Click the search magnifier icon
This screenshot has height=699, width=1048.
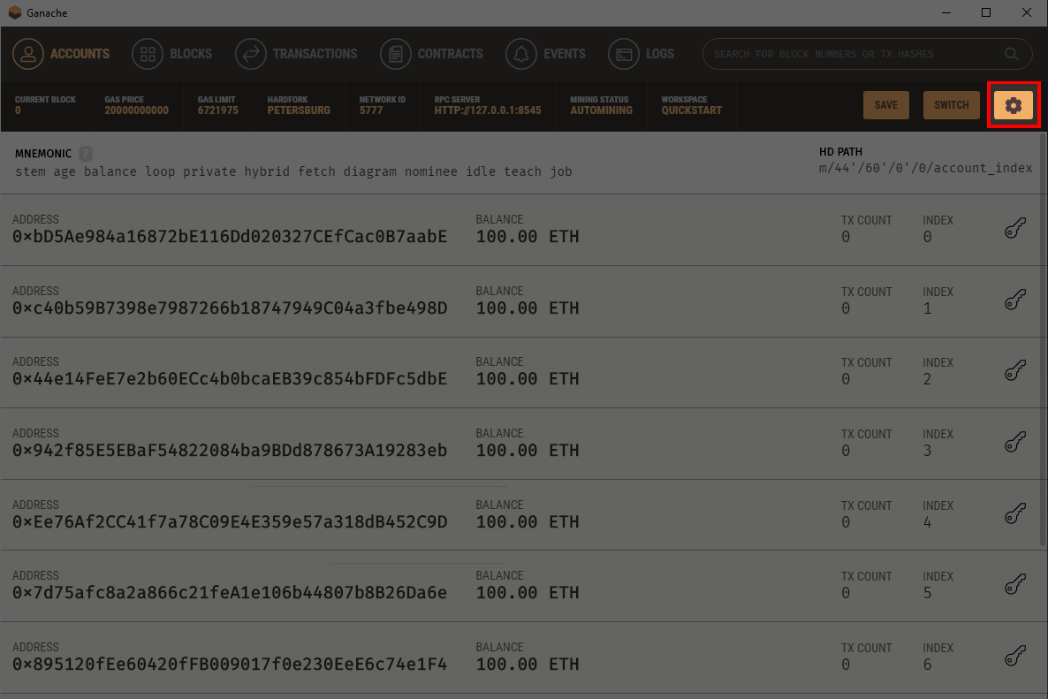1011,54
